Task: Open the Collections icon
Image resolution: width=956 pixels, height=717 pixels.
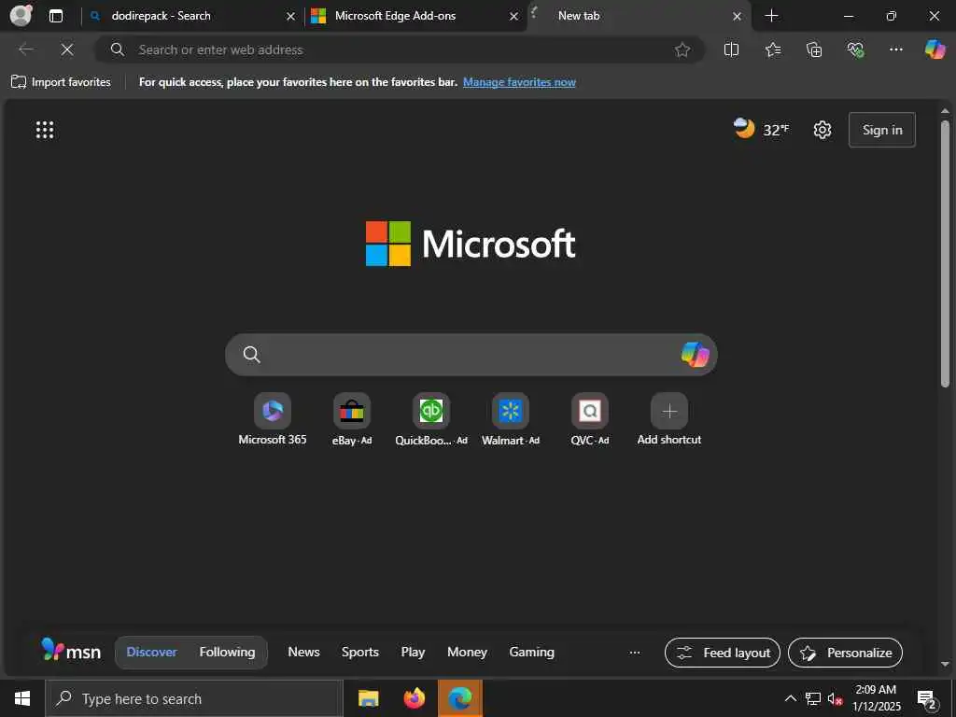Action: (x=814, y=49)
